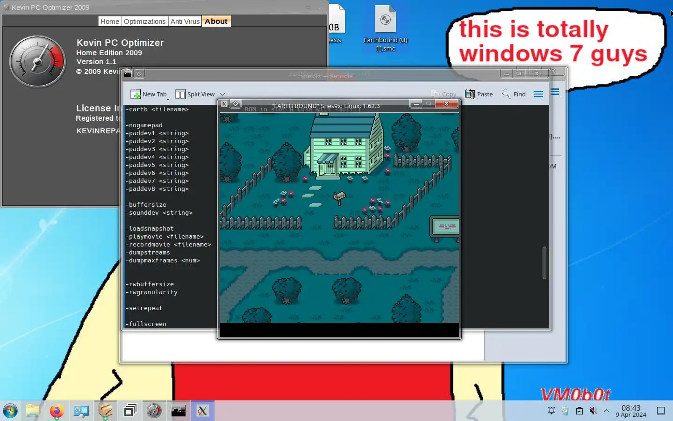Click the "Version 1.1" text in Kevin PC Optimizer
This screenshot has width=673, height=421.
(x=96, y=62)
